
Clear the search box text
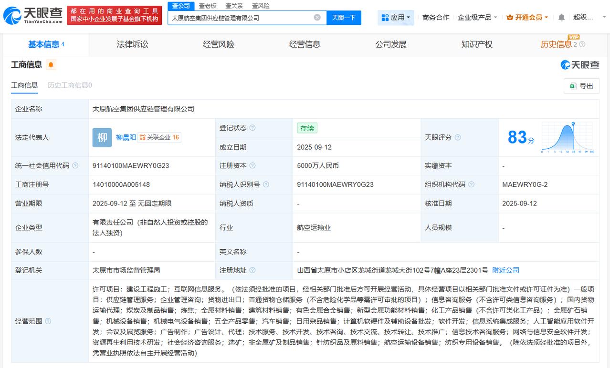(317, 18)
